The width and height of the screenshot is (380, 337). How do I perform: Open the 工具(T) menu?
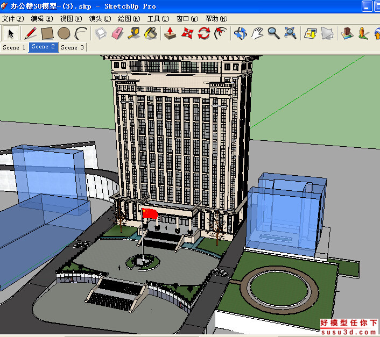[x=158, y=19]
